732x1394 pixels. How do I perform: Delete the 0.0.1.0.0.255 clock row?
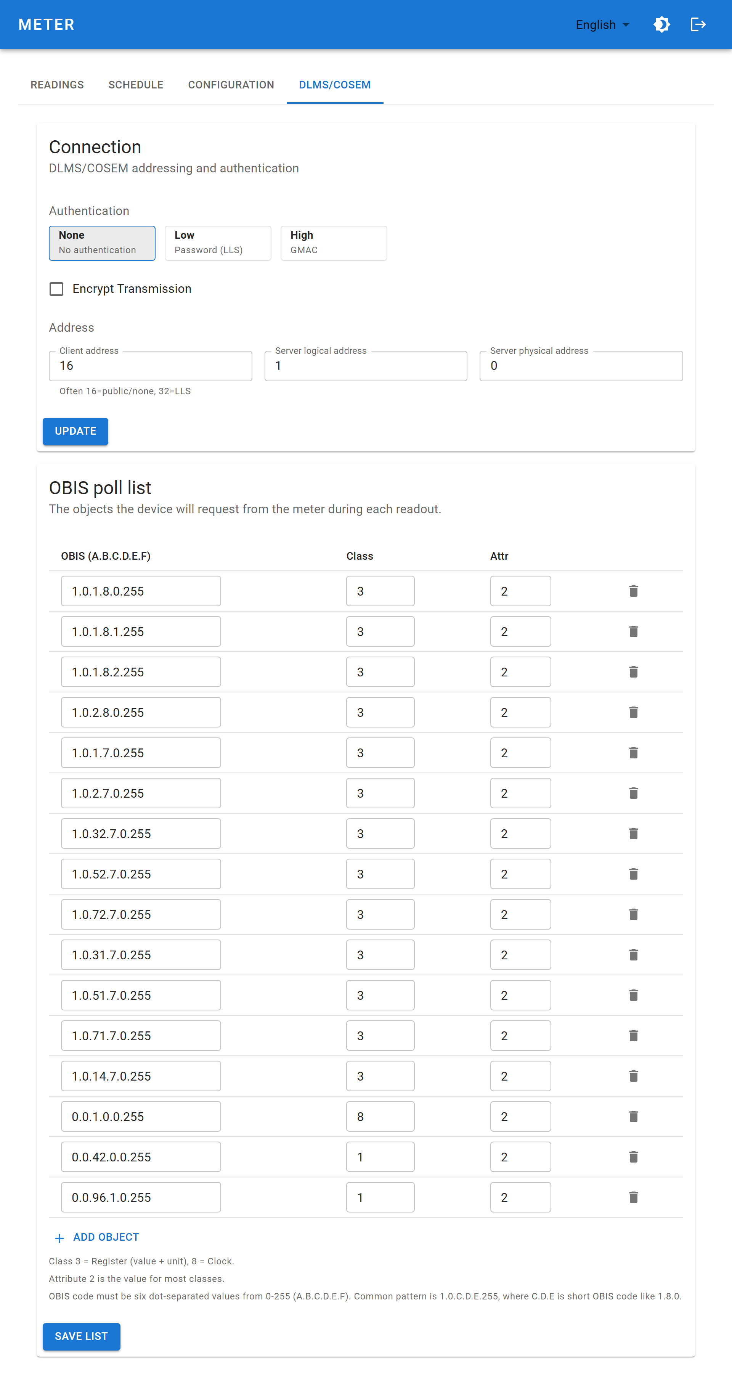(x=634, y=1116)
